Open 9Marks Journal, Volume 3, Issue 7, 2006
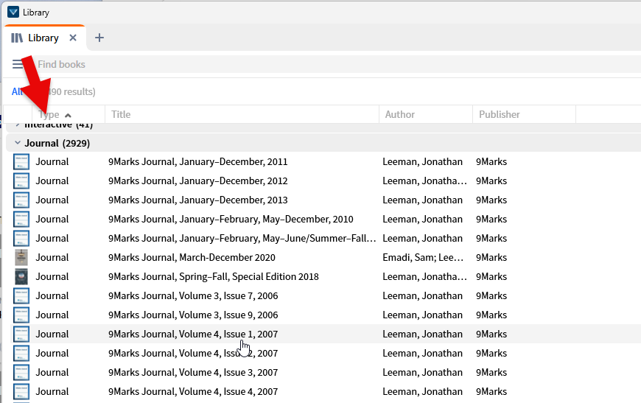 pos(193,296)
